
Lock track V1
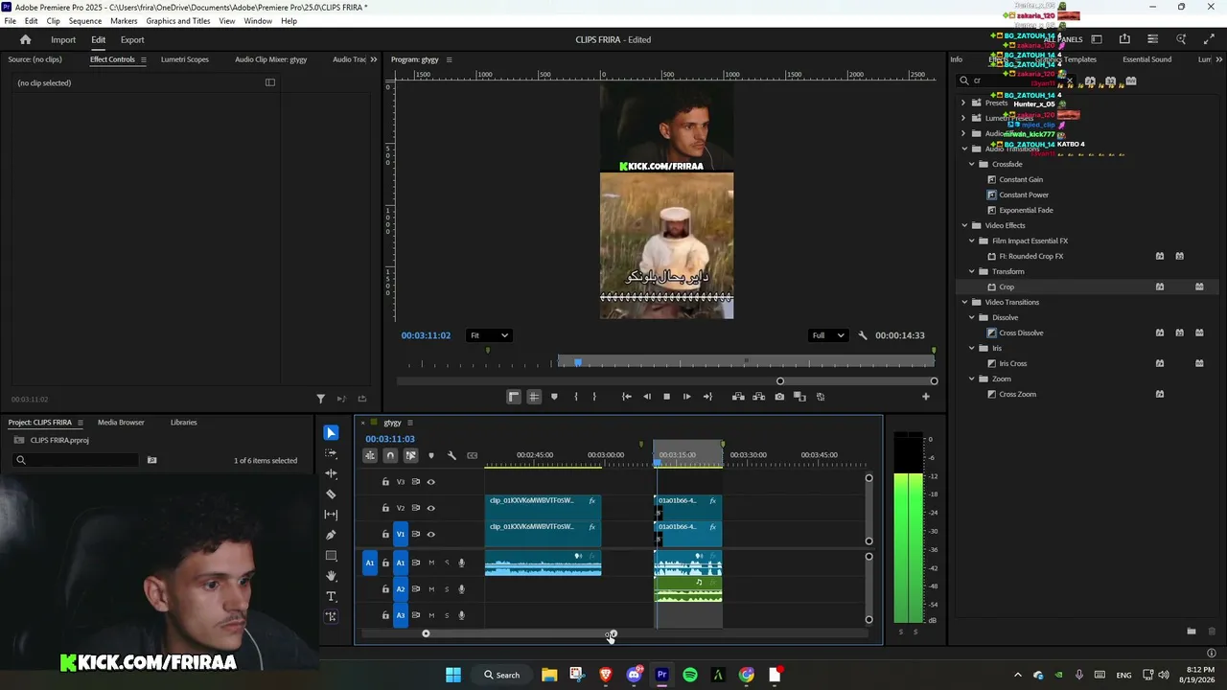coord(385,534)
